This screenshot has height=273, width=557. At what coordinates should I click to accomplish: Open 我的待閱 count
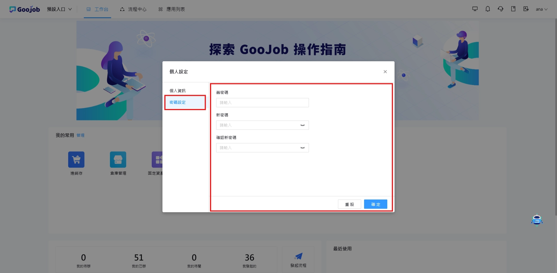click(194, 260)
